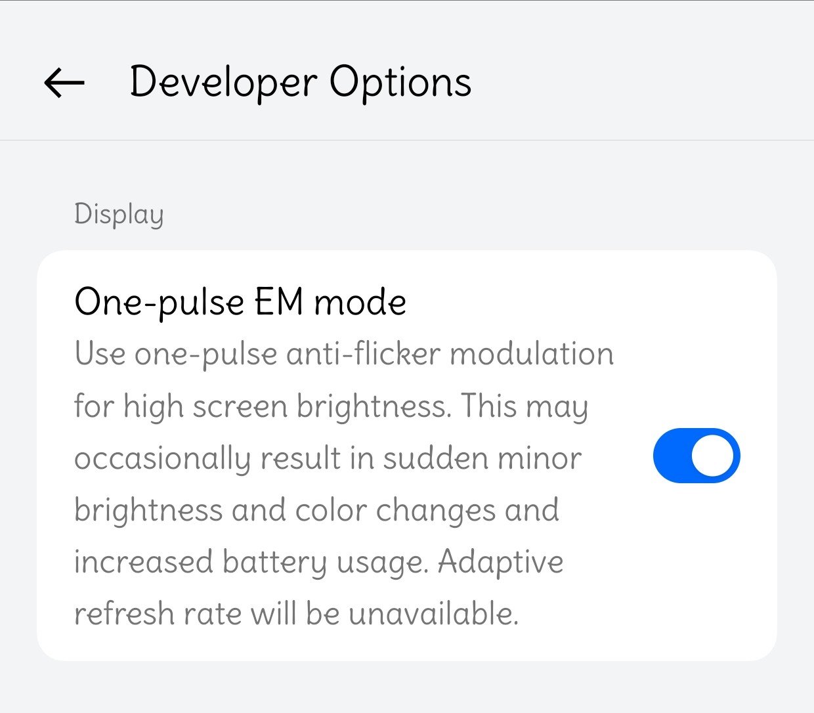Disable the One-pulse EM mode switch
Image resolution: width=814 pixels, height=713 pixels.
(696, 456)
